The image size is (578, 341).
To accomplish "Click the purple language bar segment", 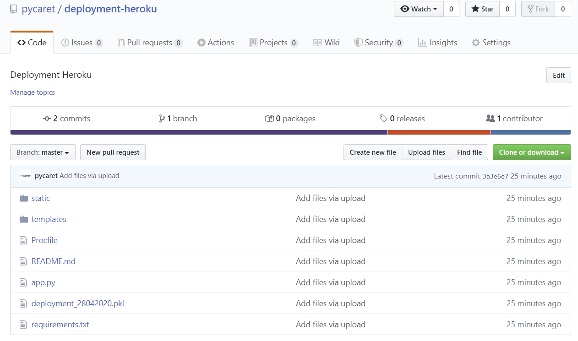I will tap(199, 132).
